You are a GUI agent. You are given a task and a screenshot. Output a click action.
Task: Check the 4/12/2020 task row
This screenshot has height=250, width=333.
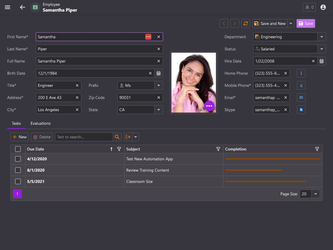coord(18,159)
